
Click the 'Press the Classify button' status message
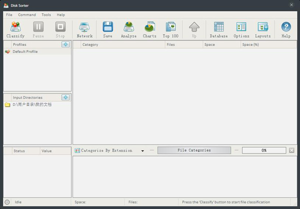tap(226, 202)
